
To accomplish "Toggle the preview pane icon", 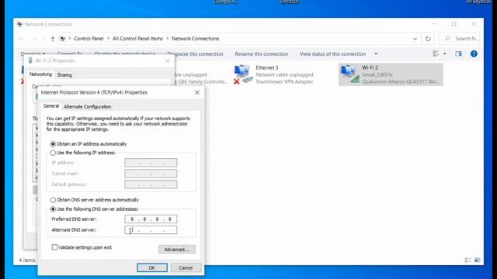I will tap(458, 53).
